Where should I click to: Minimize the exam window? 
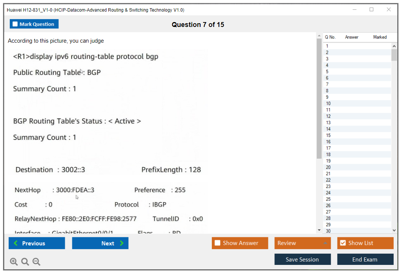[x=354, y=10]
